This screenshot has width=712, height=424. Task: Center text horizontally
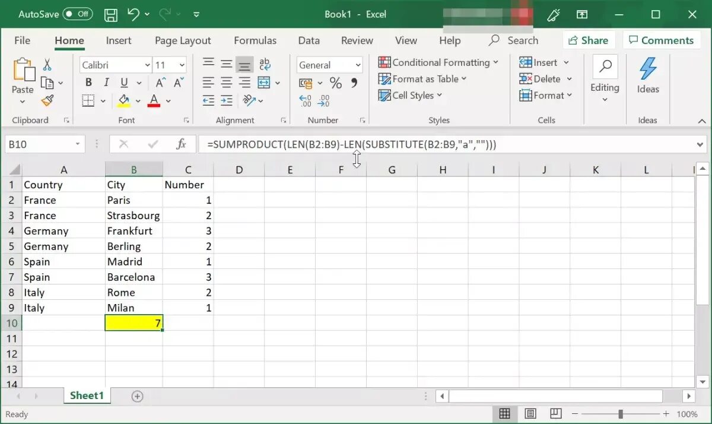(x=226, y=83)
